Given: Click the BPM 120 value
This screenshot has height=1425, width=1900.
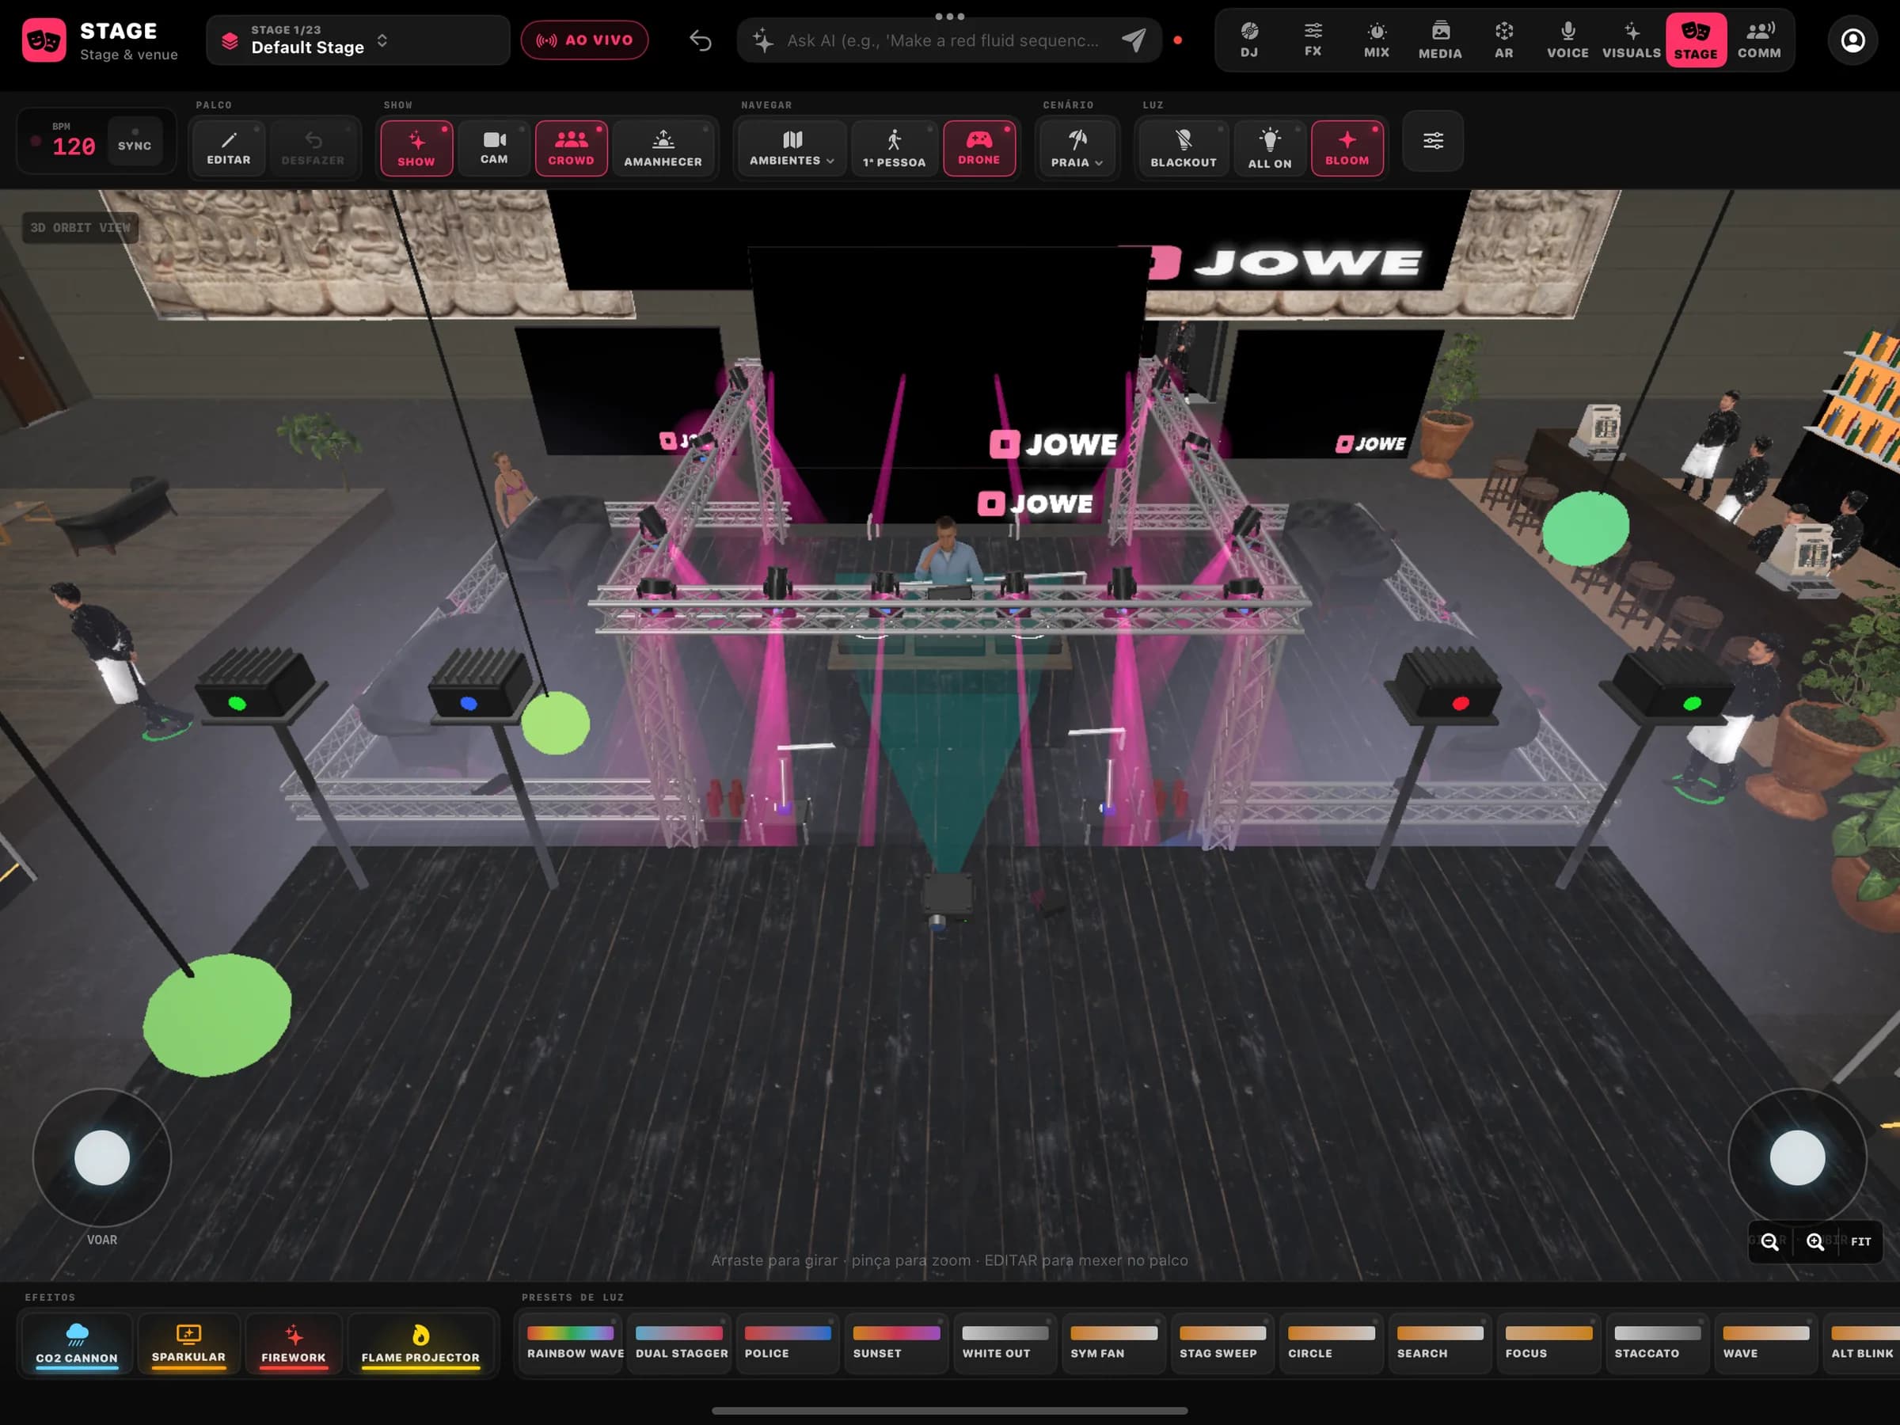Looking at the screenshot, I should pyautogui.click(x=74, y=147).
